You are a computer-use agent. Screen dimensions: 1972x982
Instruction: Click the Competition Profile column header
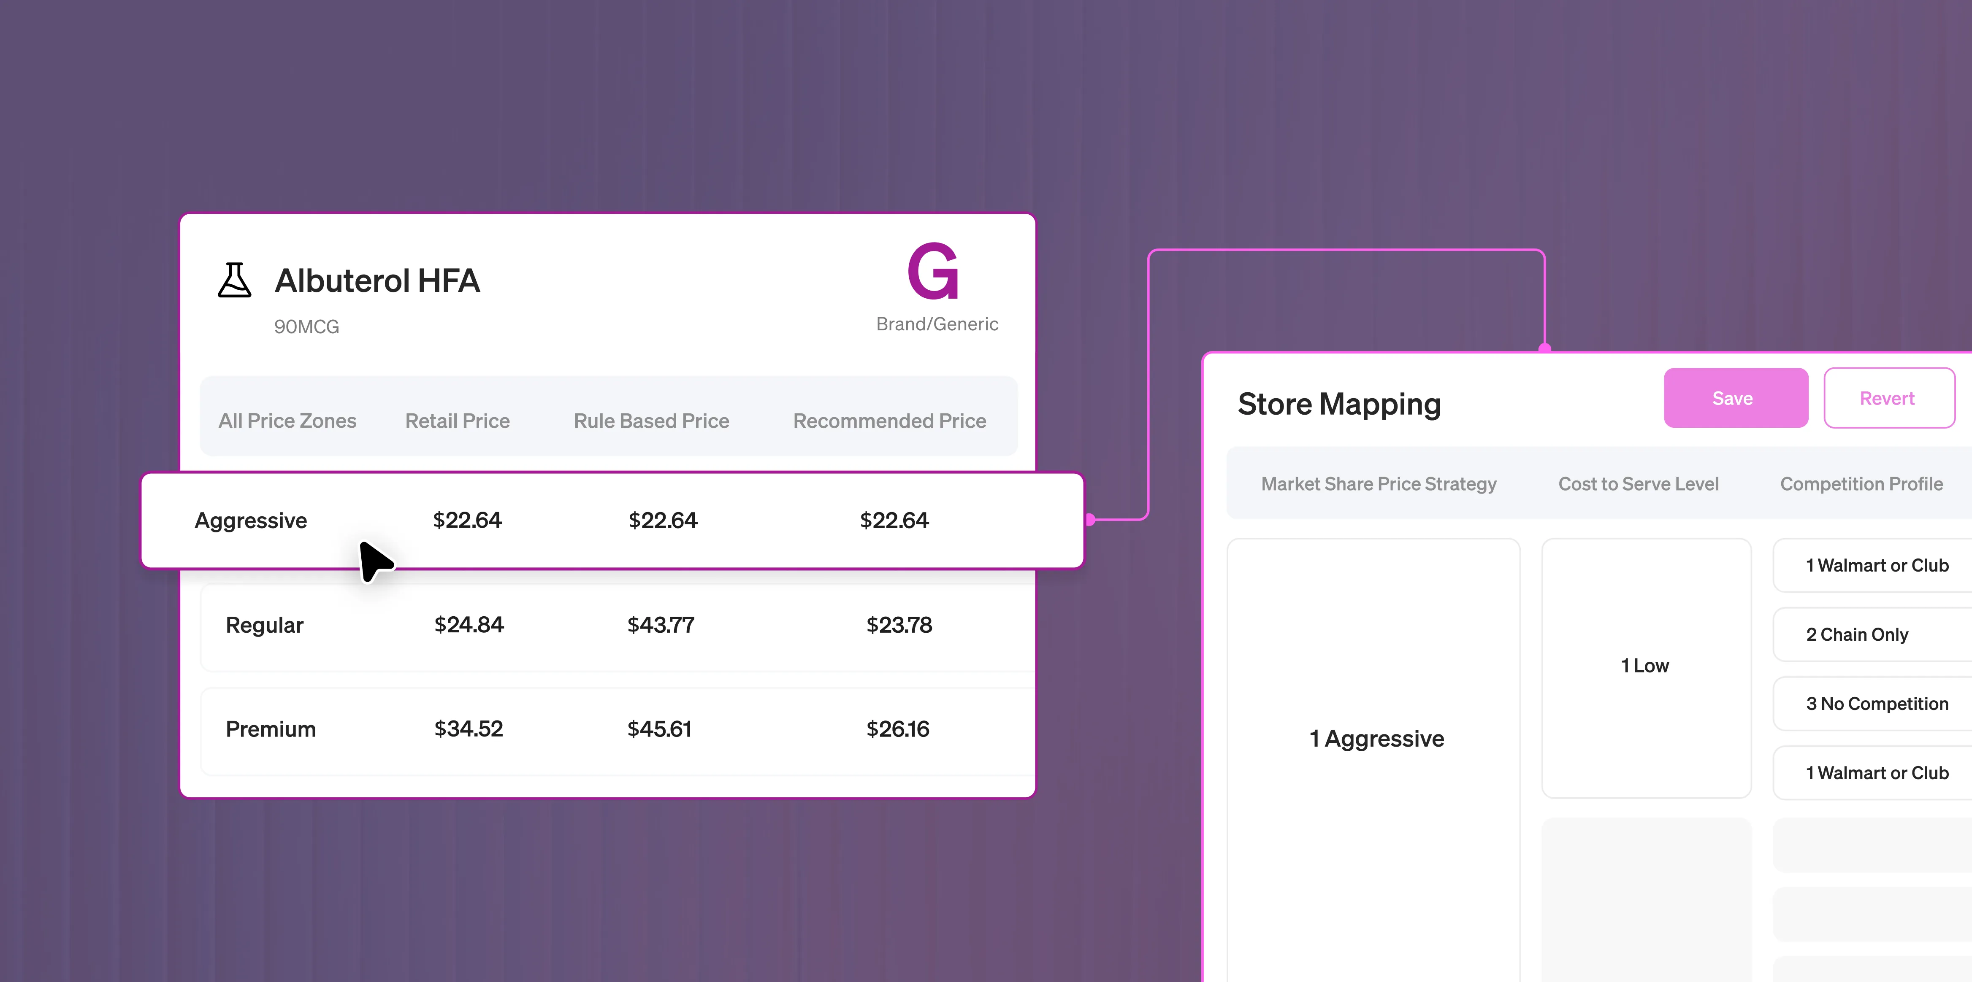[1861, 484]
